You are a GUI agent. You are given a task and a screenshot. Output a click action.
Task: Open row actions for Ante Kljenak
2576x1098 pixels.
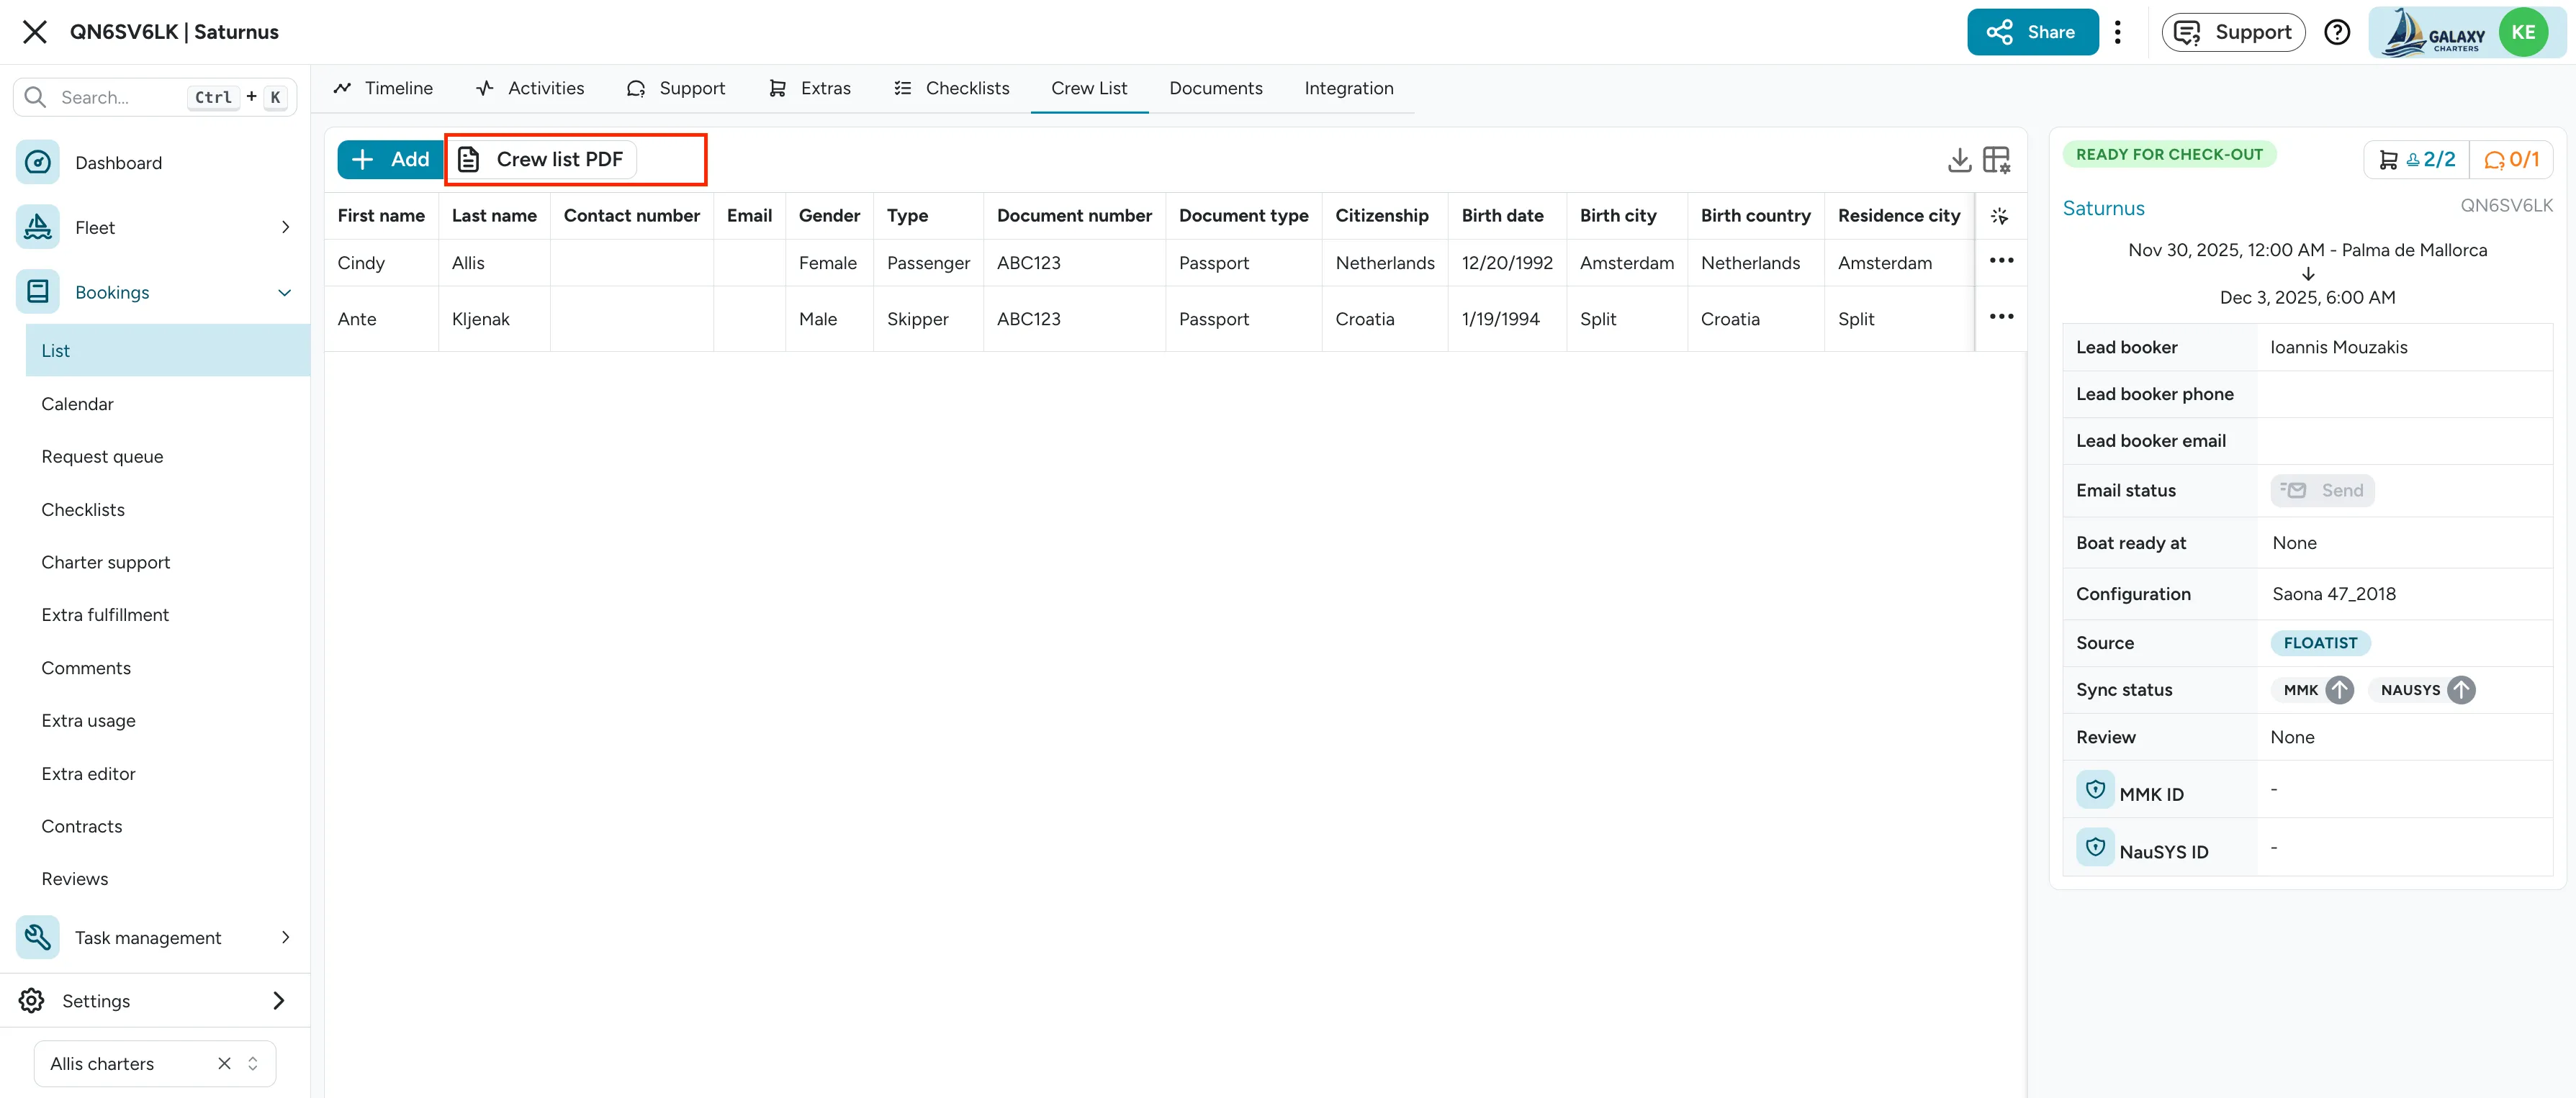click(x=2001, y=317)
